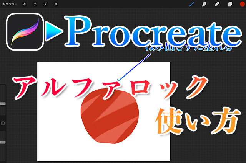
Task: Select the Eraser tool
Action: [x=217, y=4]
